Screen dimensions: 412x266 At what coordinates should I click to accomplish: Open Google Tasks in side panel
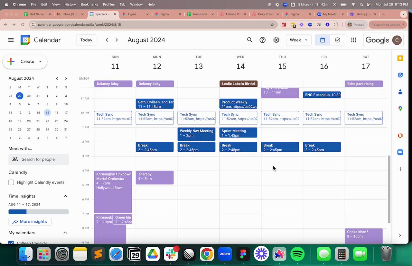click(x=400, y=75)
